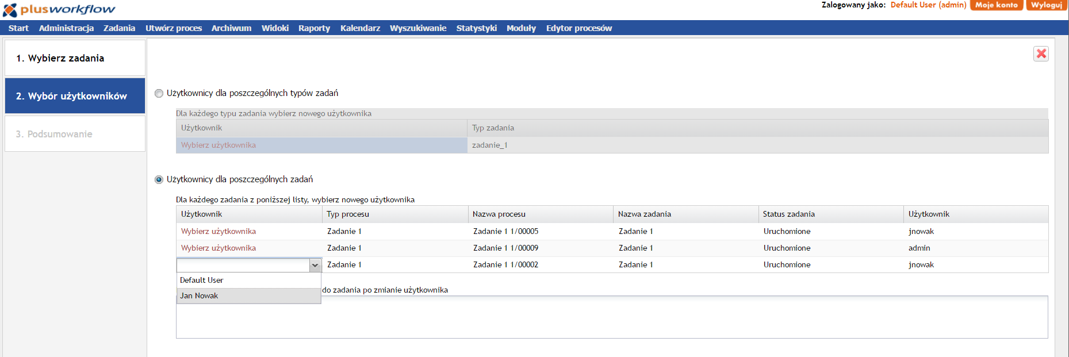Open the Moduły menu
Image resolution: width=1069 pixels, height=357 pixels.
click(521, 28)
